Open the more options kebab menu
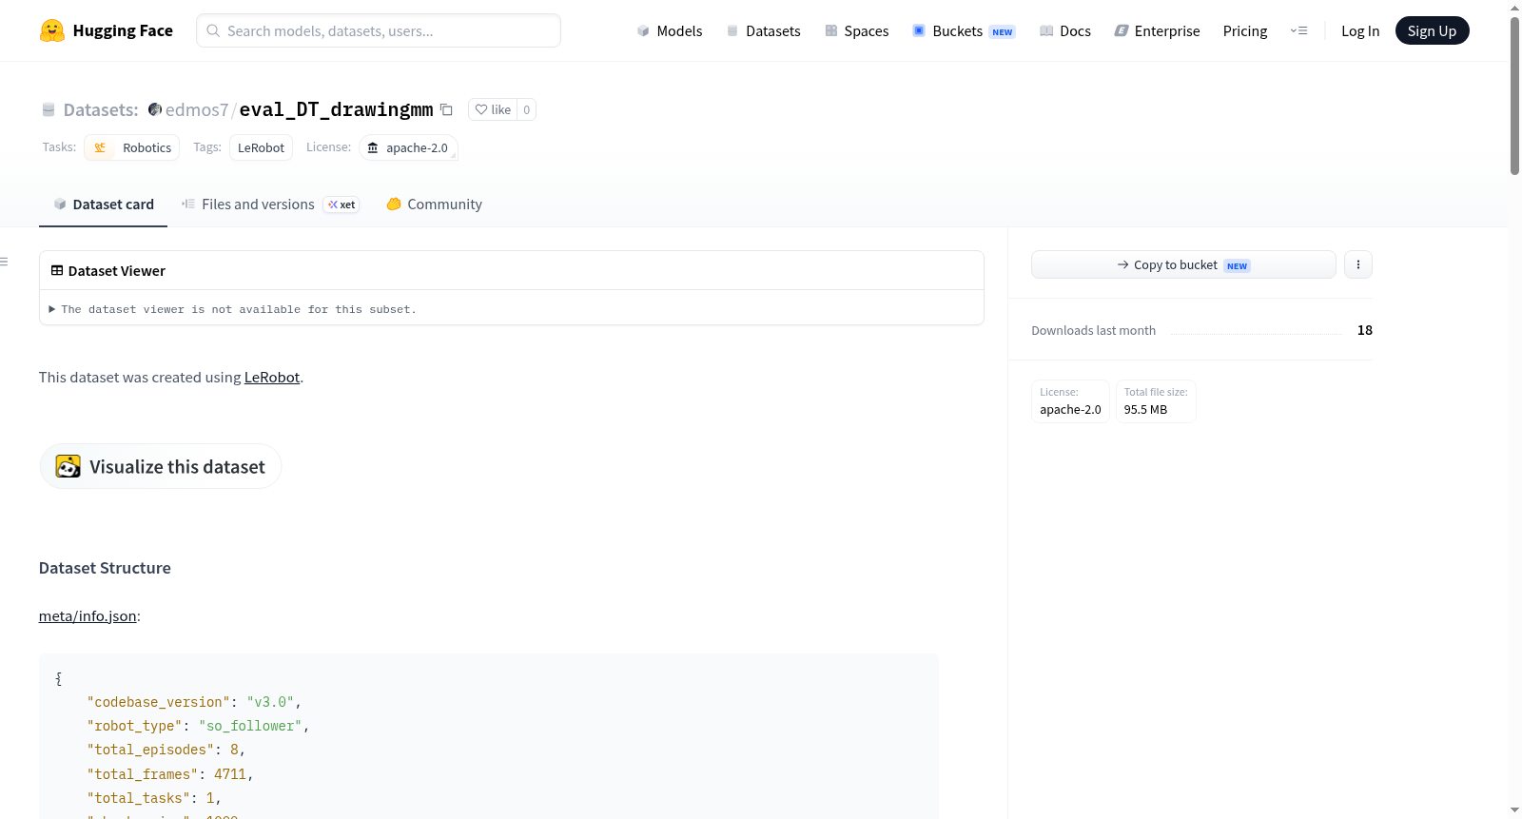The image size is (1522, 819). [x=1358, y=264]
